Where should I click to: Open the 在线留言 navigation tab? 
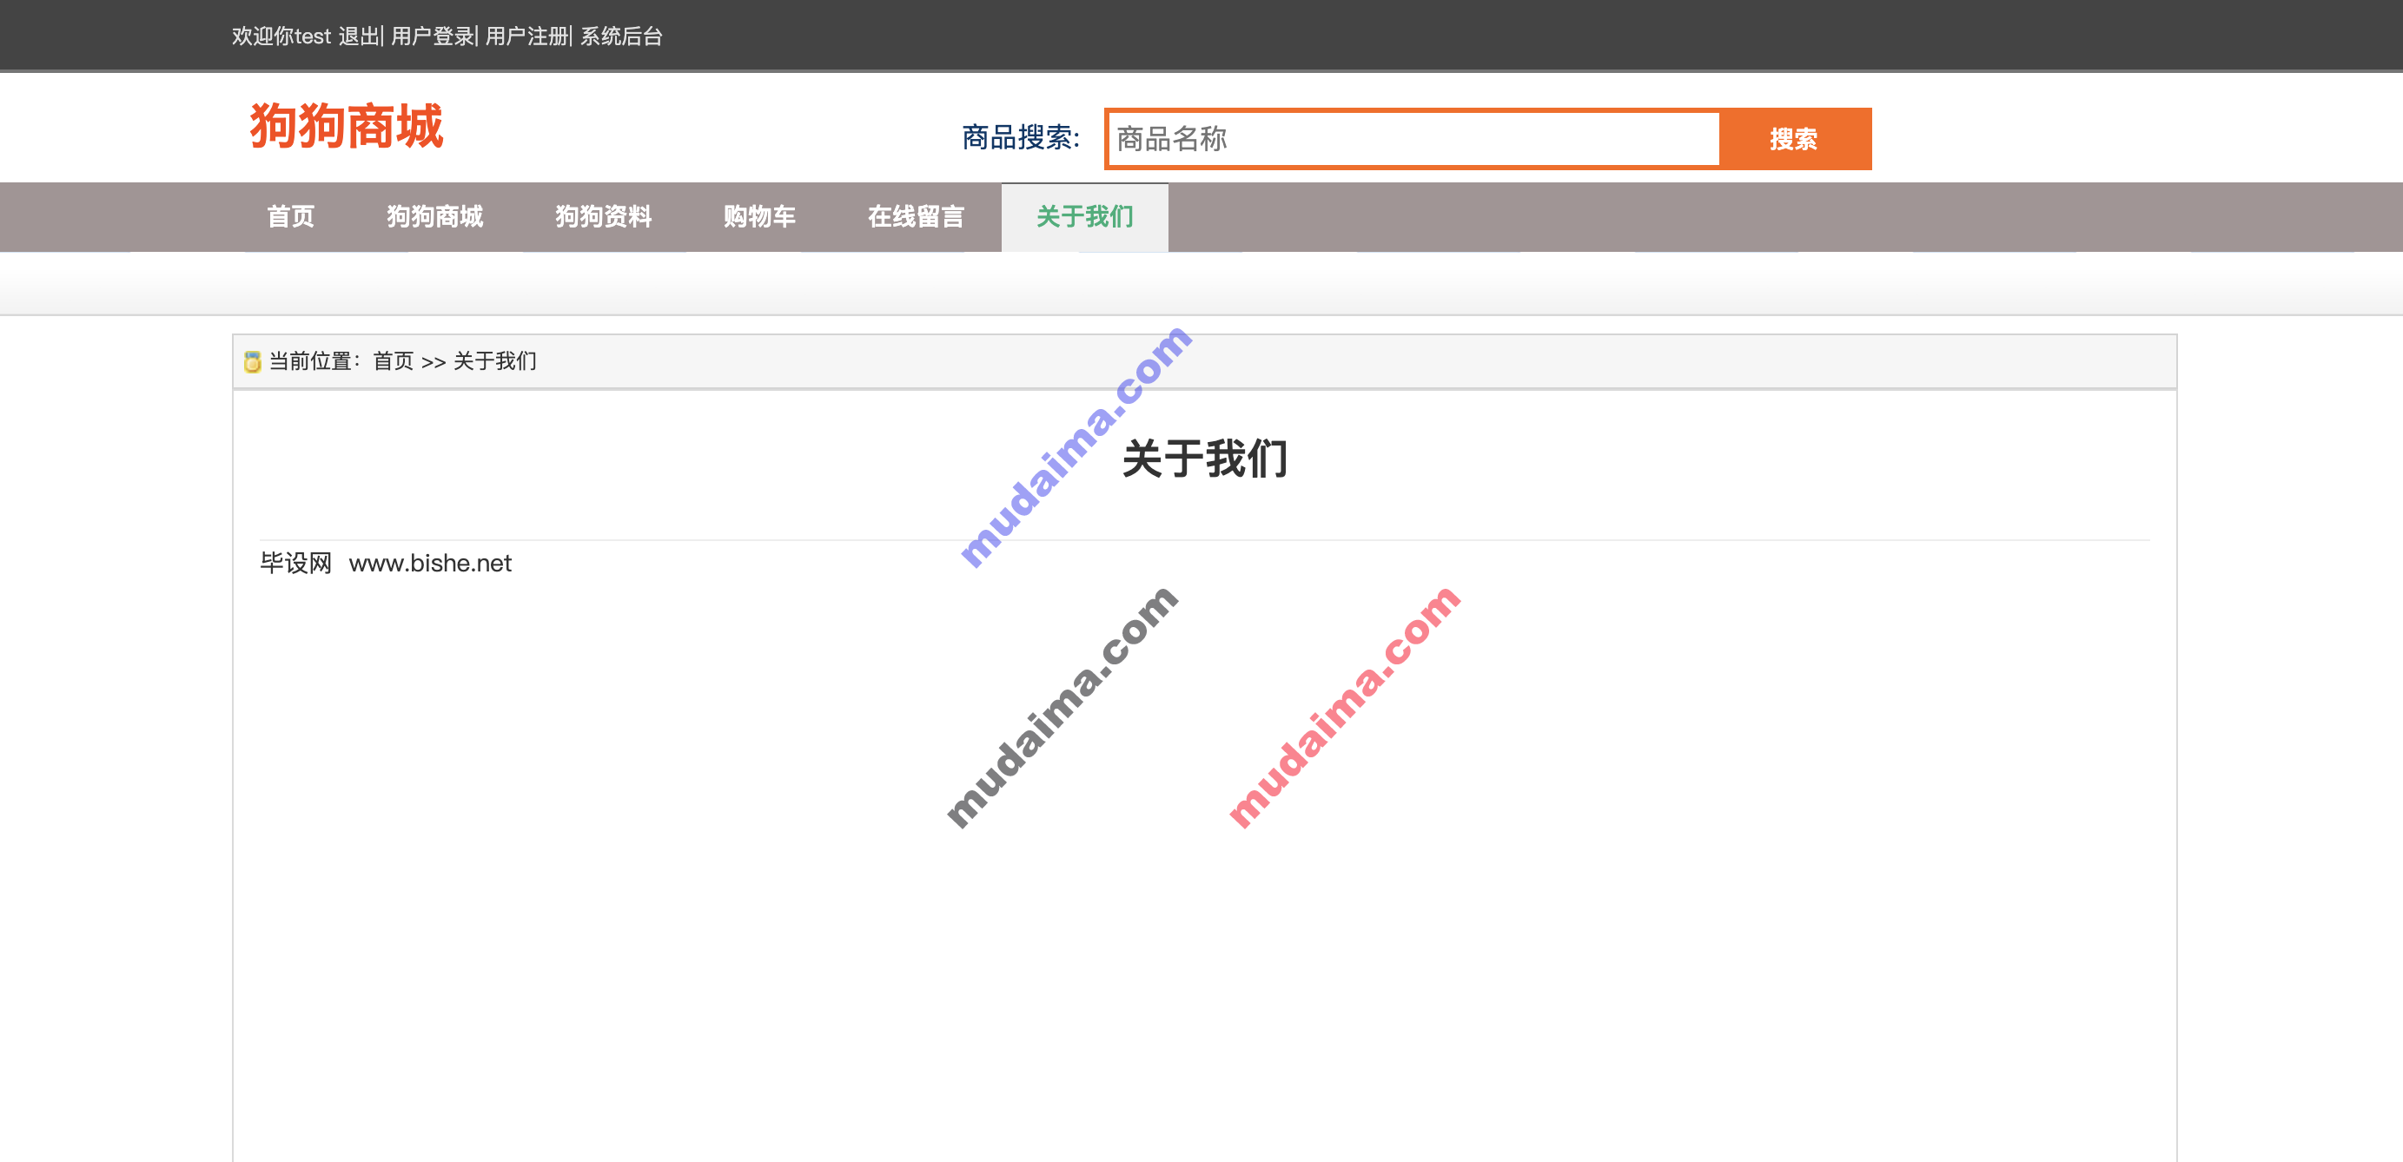(x=916, y=216)
